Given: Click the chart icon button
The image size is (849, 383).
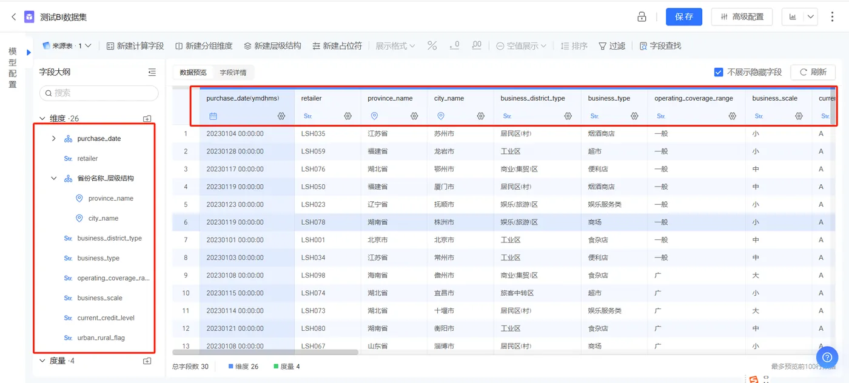Looking at the screenshot, I should (793, 17).
